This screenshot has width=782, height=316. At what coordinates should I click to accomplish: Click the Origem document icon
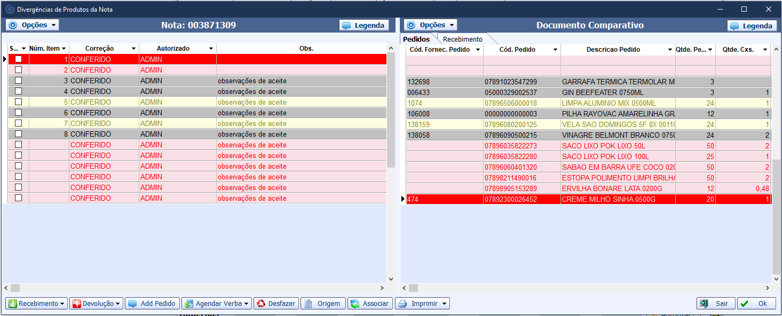[307, 304]
